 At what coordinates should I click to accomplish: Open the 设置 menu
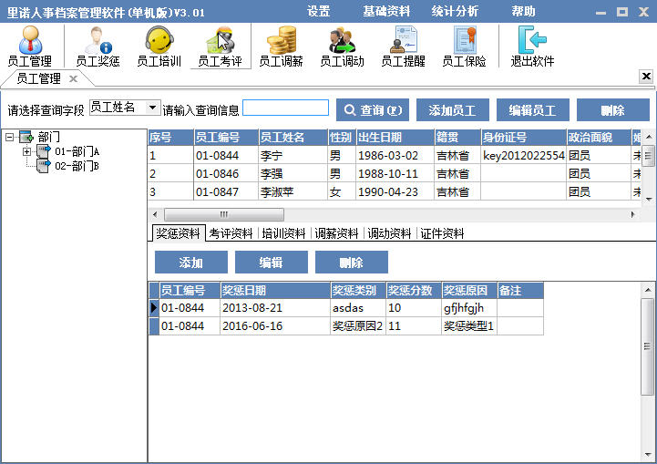click(x=318, y=11)
